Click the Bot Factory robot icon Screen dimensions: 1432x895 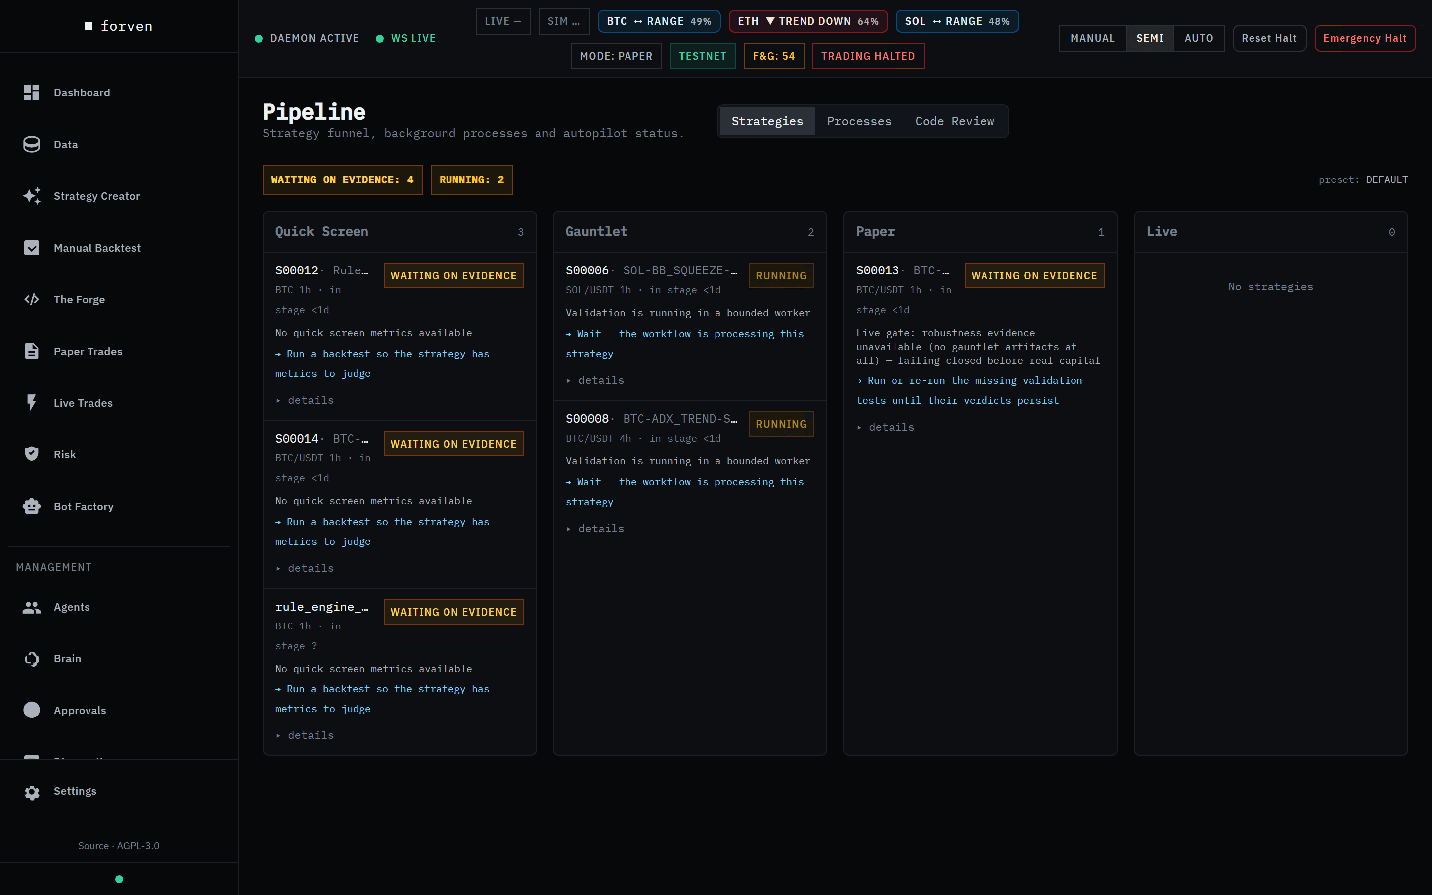click(x=31, y=506)
